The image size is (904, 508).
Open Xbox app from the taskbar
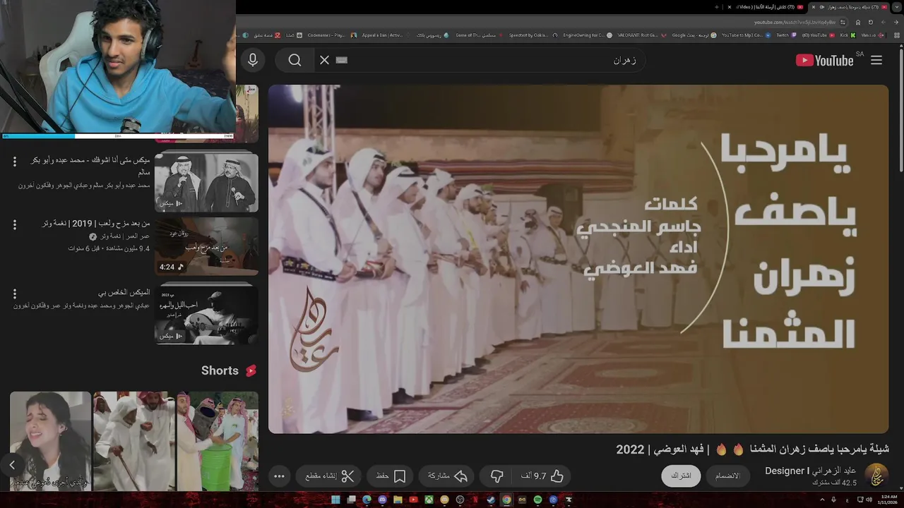pyautogui.click(x=429, y=500)
